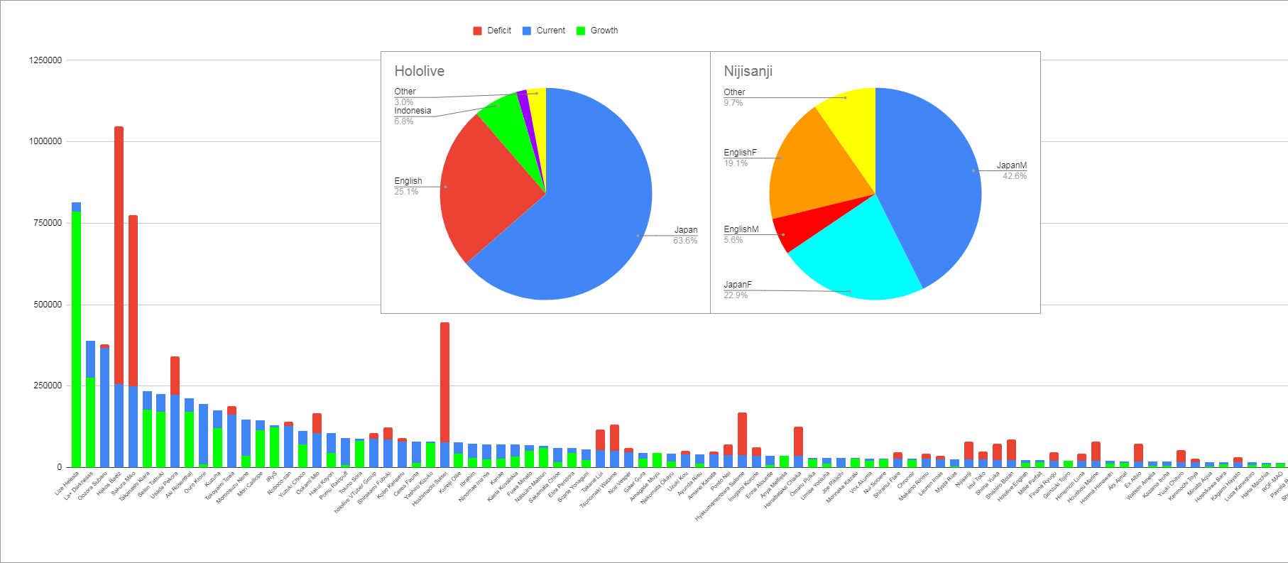Select the Deficit legend label
The image size is (1288, 563).
click(x=499, y=31)
